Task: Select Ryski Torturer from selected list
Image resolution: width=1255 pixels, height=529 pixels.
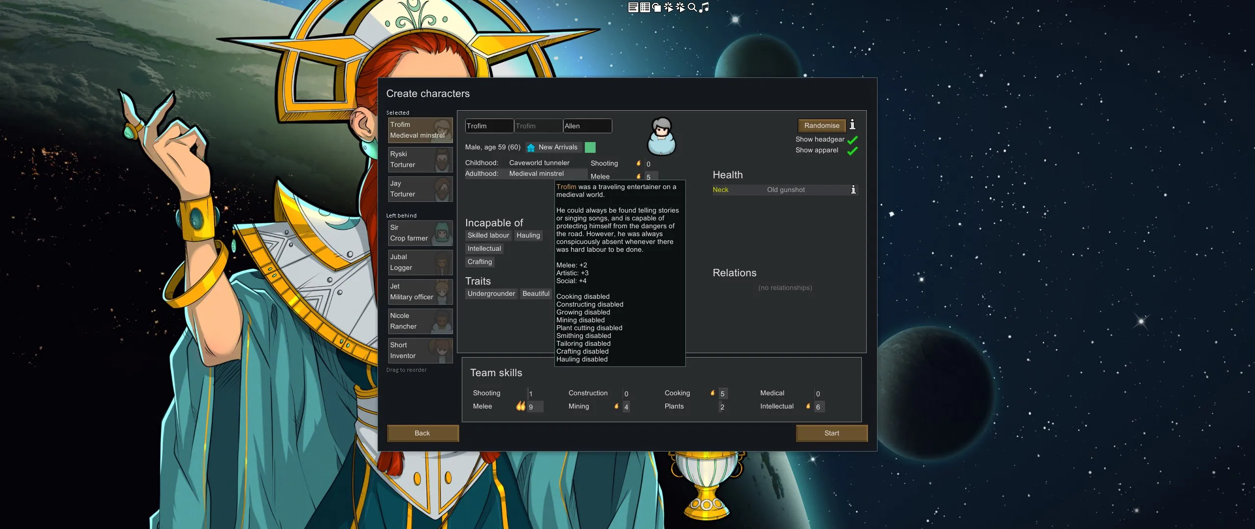Action: pos(420,159)
